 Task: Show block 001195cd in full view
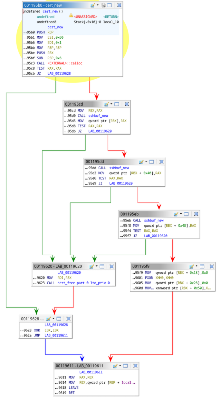click(117, 104)
